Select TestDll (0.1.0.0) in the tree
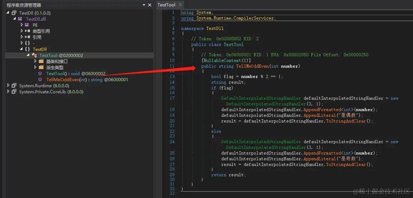 35,13
